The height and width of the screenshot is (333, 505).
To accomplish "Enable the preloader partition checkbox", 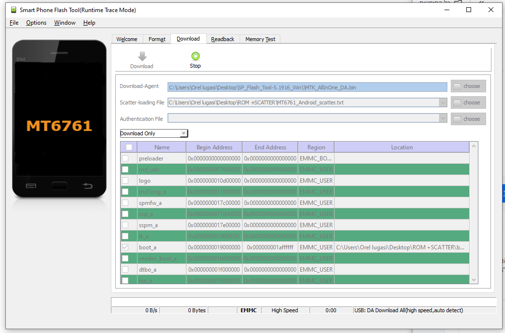I will click(125, 159).
